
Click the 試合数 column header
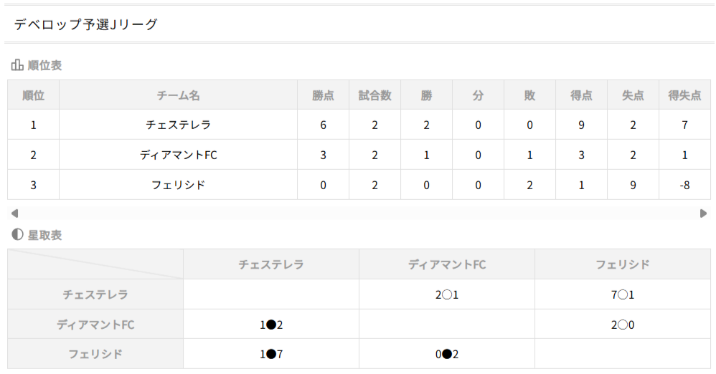375,95
